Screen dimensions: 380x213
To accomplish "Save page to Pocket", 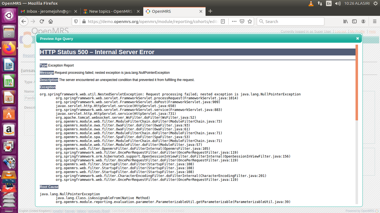I will click(242, 21).
